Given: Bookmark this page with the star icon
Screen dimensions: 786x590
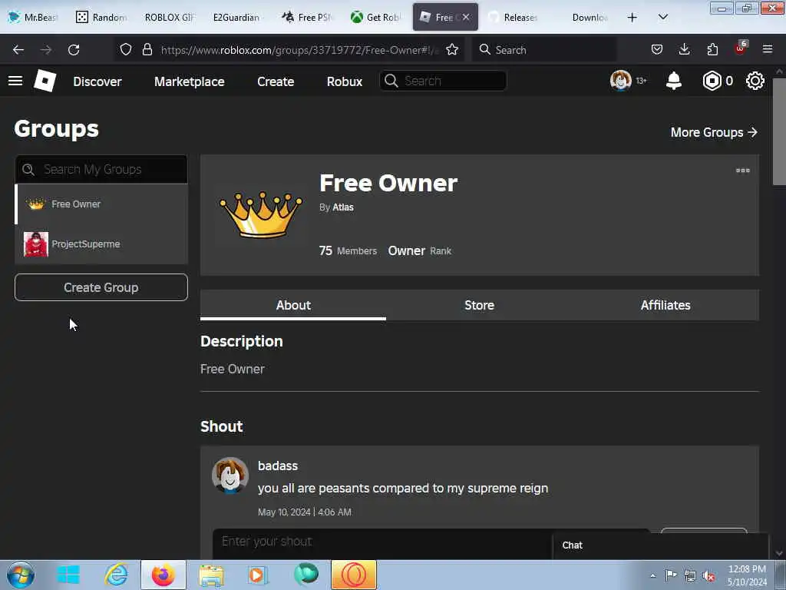Looking at the screenshot, I should click(x=452, y=49).
